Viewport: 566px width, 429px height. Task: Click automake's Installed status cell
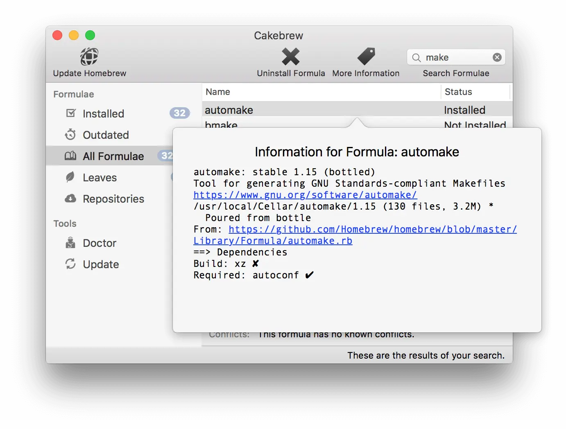[465, 110]
